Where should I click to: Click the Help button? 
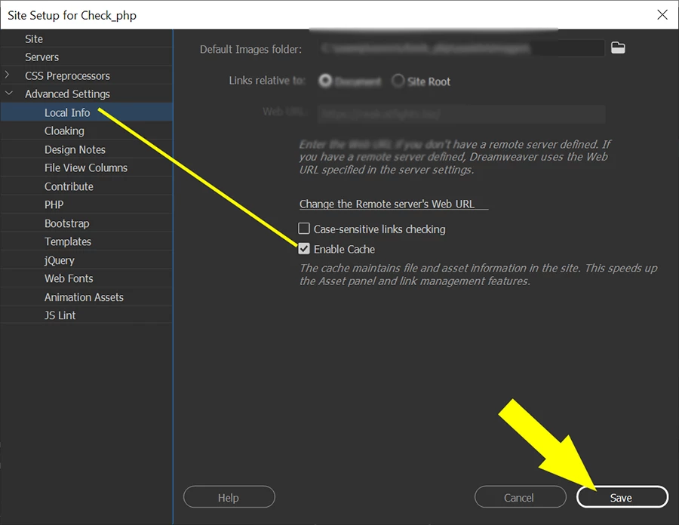[229, 497]
